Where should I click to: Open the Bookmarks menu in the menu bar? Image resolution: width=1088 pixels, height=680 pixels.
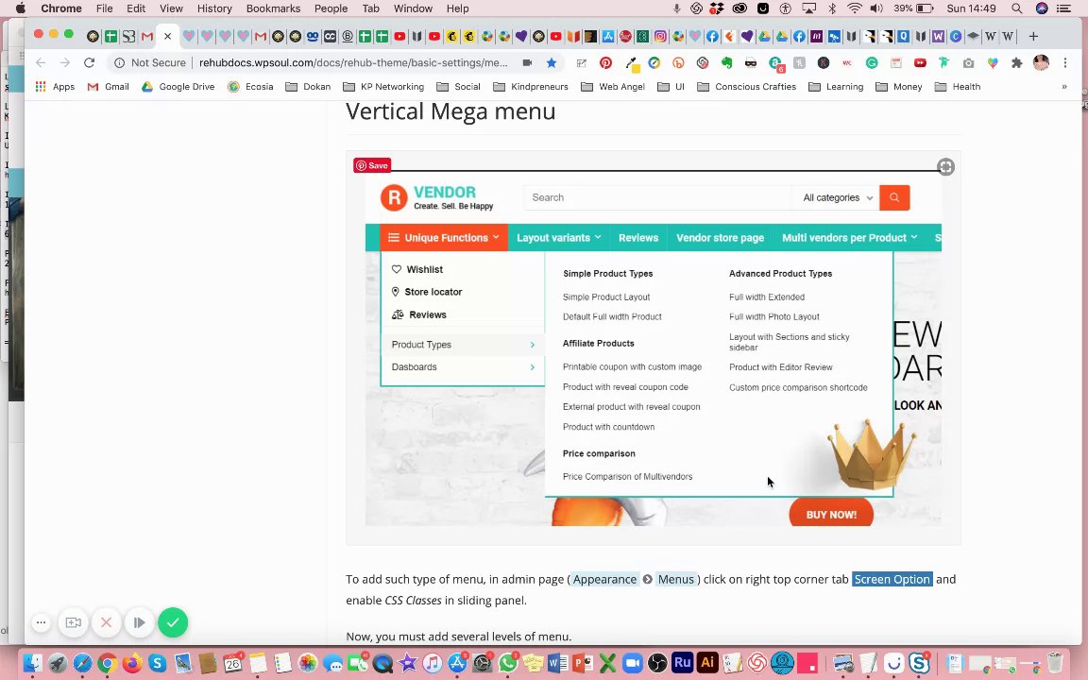[273, 8]
